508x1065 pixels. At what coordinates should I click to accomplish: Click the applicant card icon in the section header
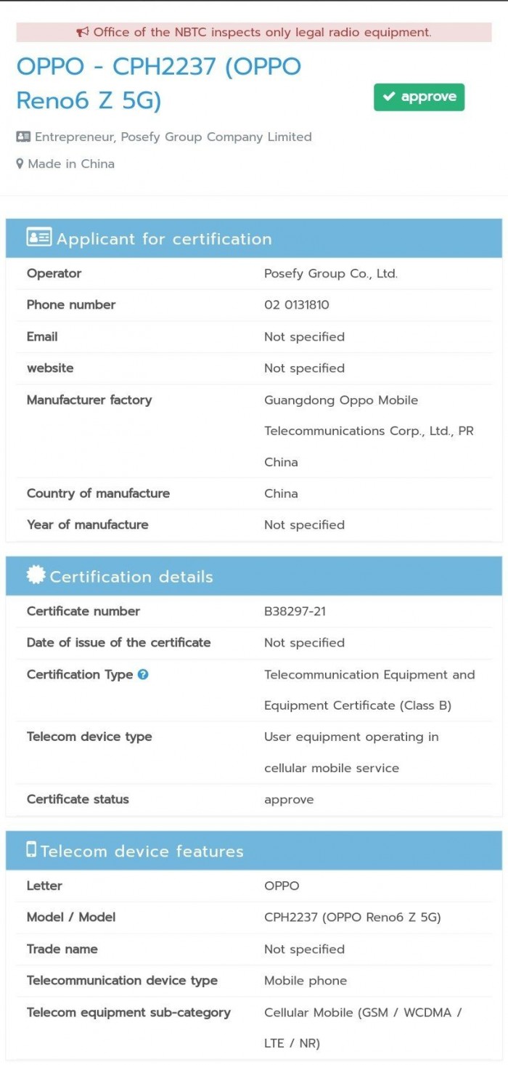tap(39, 238)
